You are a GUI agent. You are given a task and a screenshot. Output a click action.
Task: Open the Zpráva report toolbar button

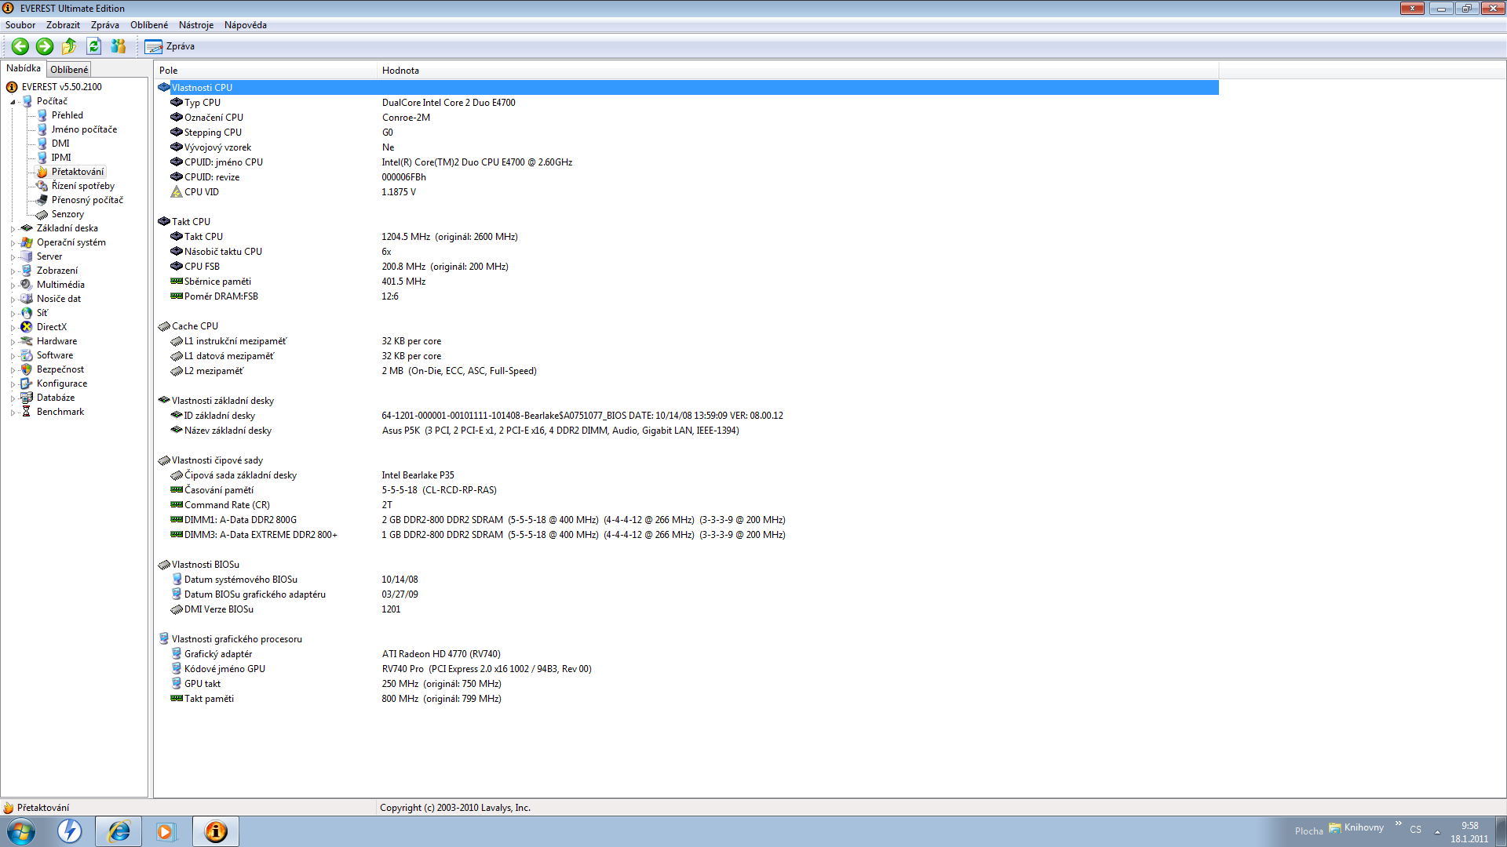pos(170,46)
